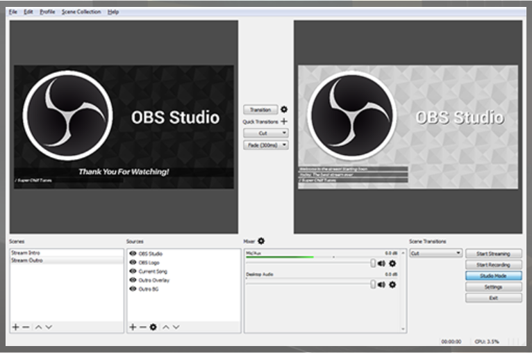The image size is (532, 353).
Task: Add a new scene with plus icon
Action: 15,327
